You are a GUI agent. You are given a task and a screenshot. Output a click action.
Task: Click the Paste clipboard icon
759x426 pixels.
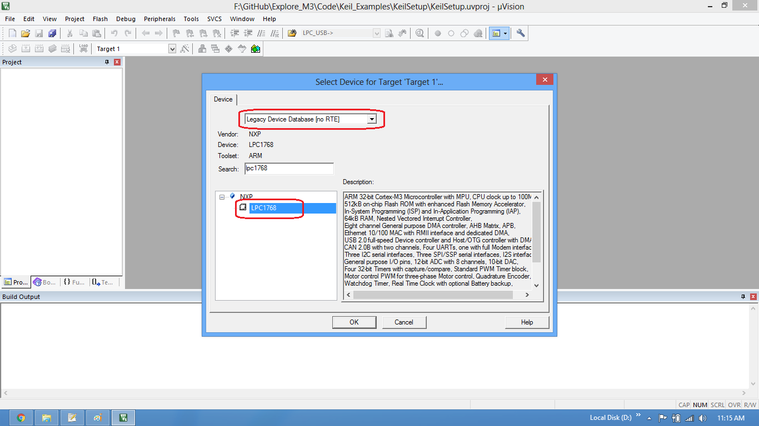pyautogui.click(x=97, y=33)
